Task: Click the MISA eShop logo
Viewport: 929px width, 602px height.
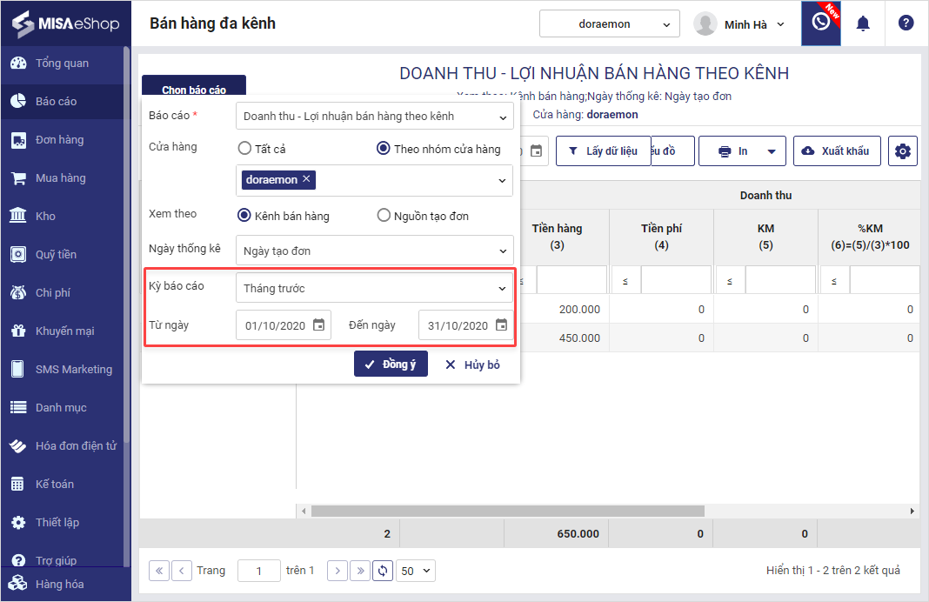Action: coord(66,23)
